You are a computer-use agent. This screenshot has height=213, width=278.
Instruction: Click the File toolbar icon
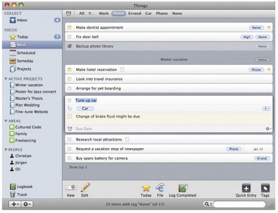160,188
